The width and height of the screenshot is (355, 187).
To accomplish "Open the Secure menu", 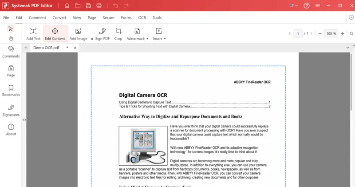I will coord(108,17).
